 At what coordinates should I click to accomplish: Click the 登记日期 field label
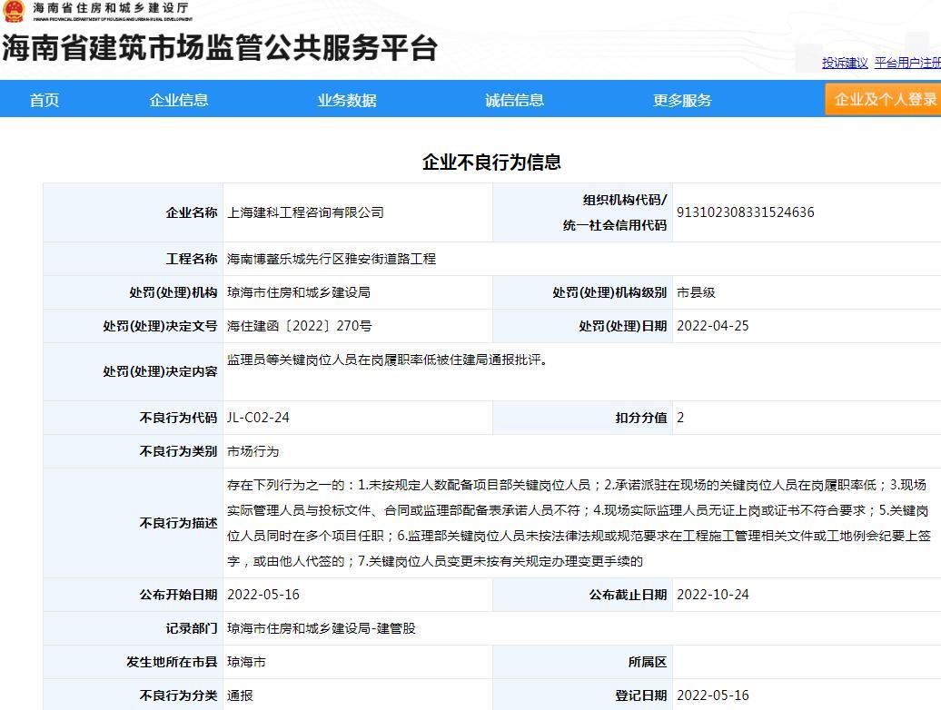click(641, 695)
